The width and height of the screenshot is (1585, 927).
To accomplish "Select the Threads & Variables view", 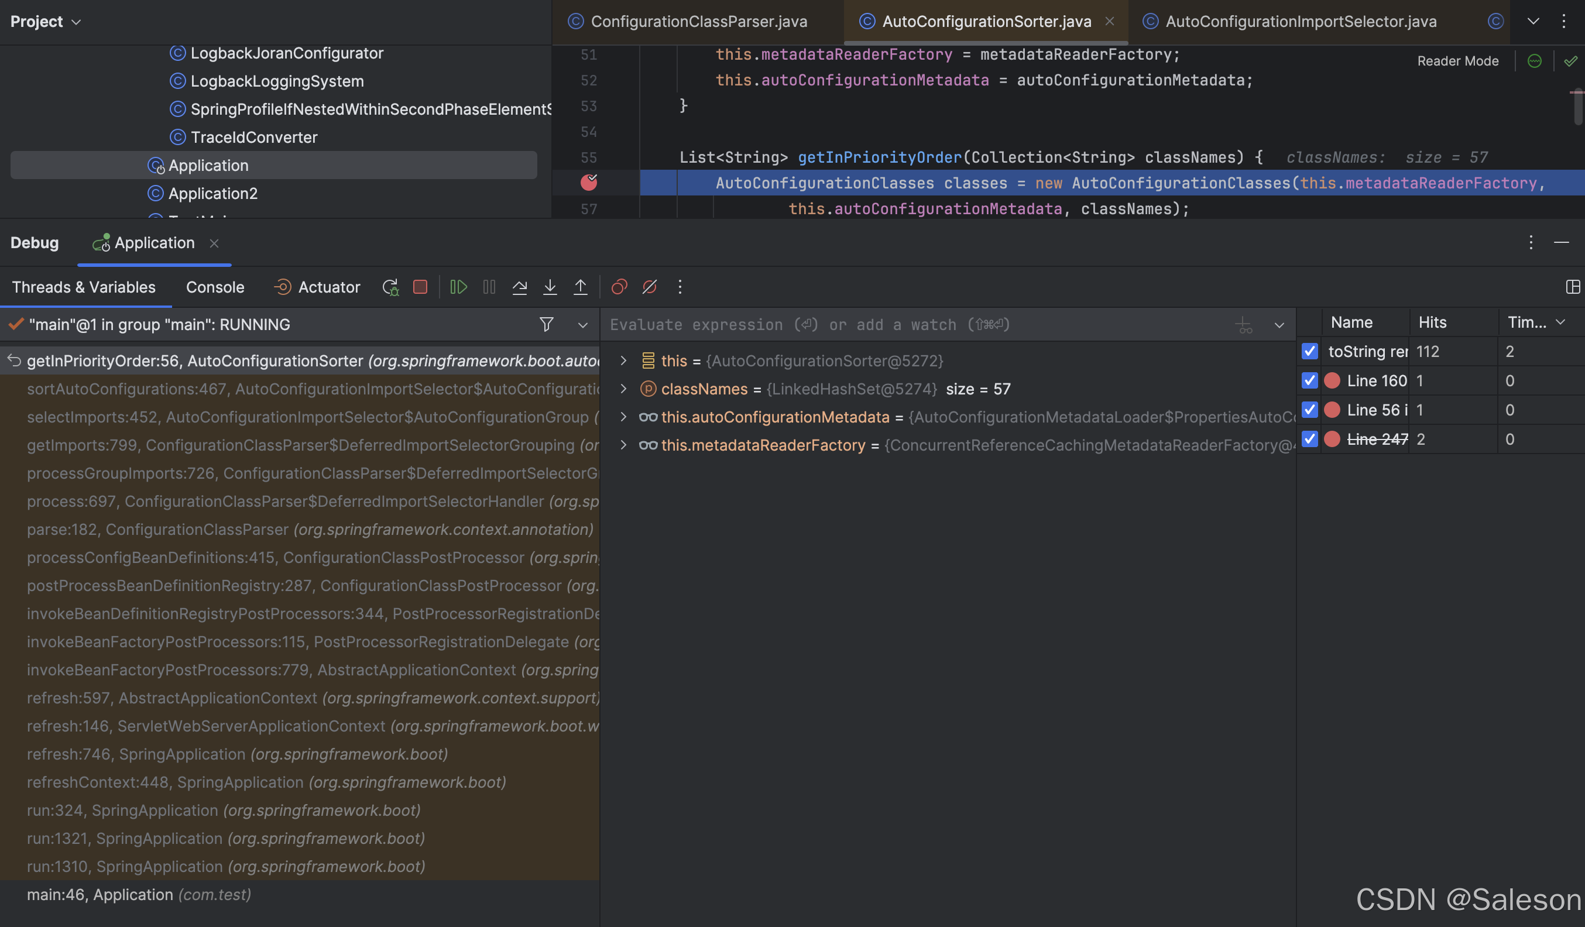I will pos(83,287).
